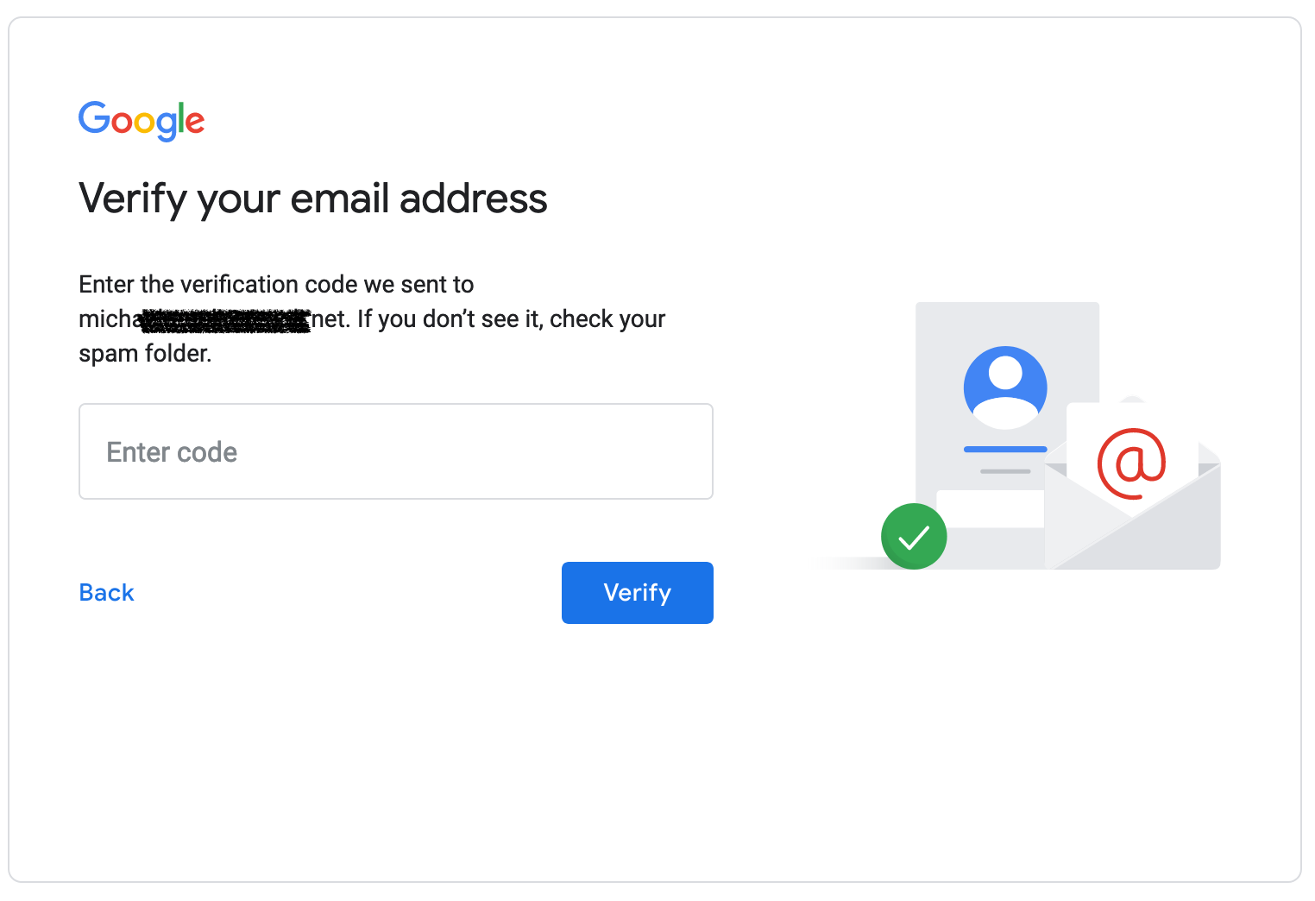This screenshot has height=901, width=1315.
Task: Click the white box on the gray card
Action: pos(990,508)
